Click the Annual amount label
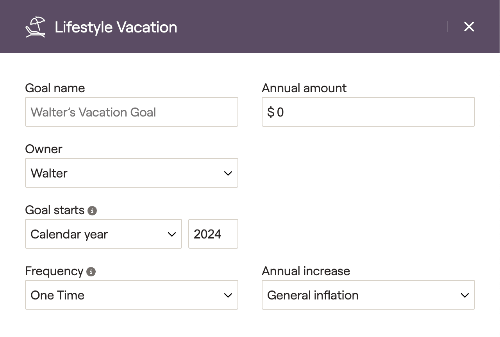This screenshot has width=500, height=337. (304, 88)
